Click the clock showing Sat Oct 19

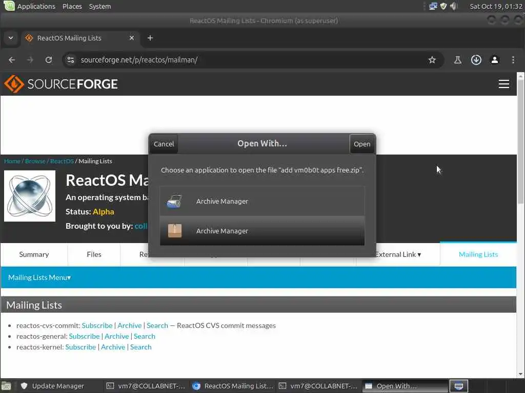[x=496, y=6]
